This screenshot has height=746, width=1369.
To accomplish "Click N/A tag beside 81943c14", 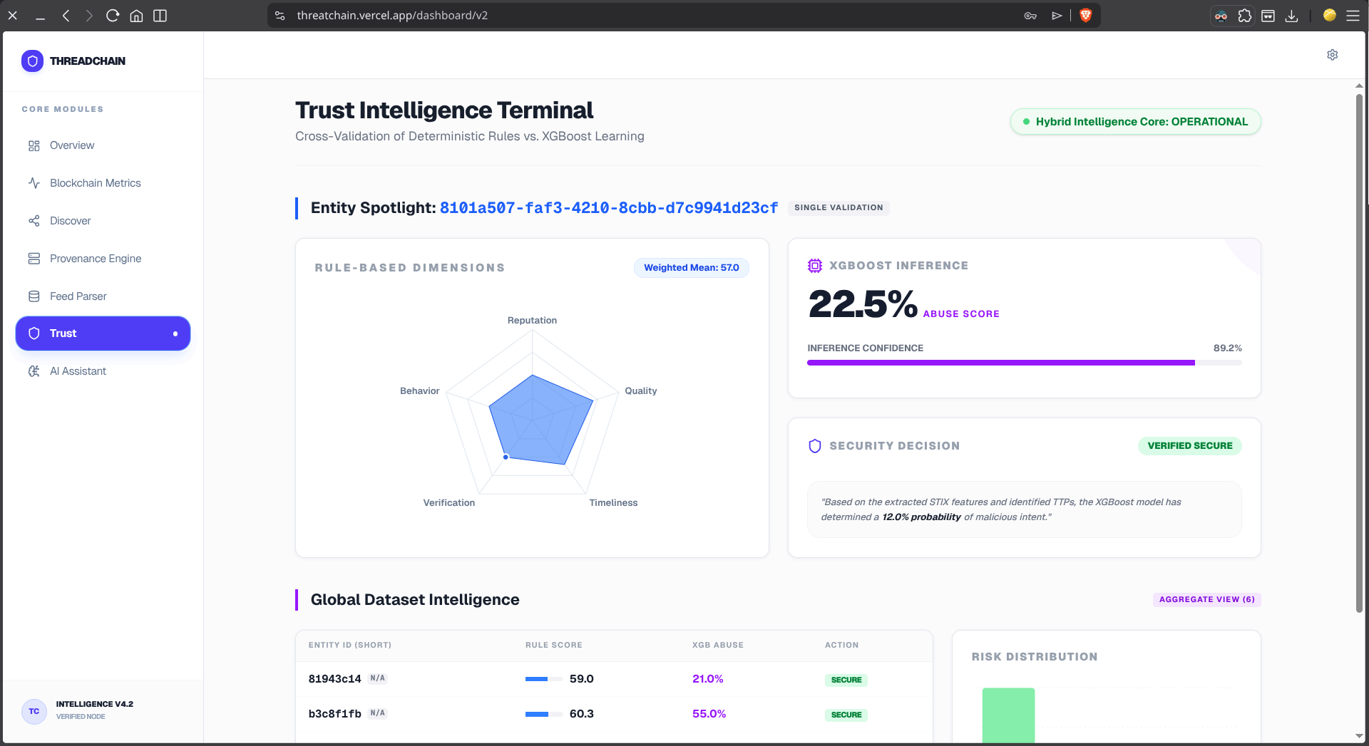I will click(x=378, y=678).
